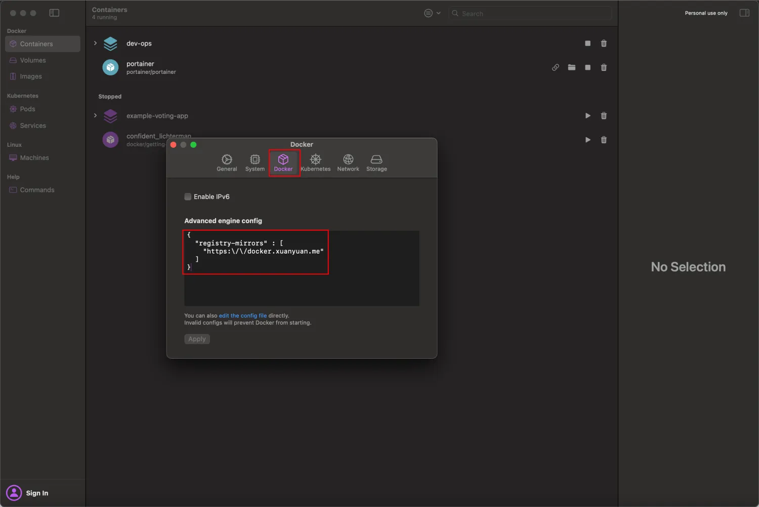Select Images in the sidebar
759x507 pixels.
43,76
